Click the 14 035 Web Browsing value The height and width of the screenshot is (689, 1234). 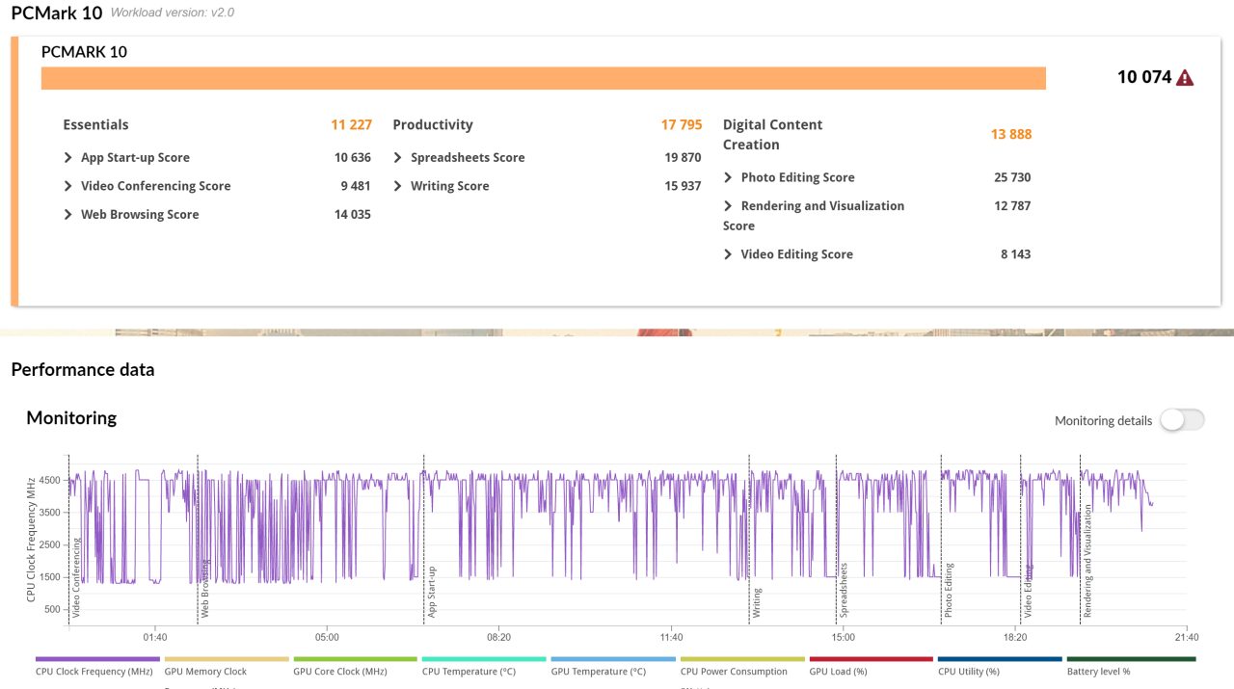pos(353,215)
